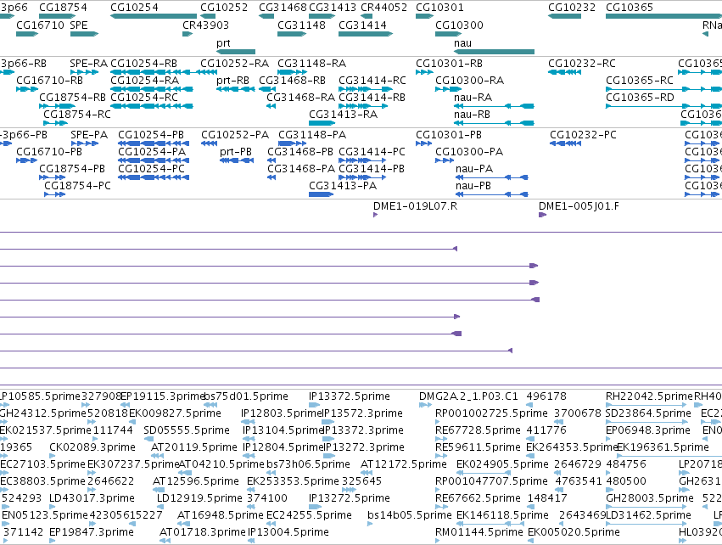Click protein nau-PA
The image size is (722, 545).
pyautogui.click(x=473, y=169)
